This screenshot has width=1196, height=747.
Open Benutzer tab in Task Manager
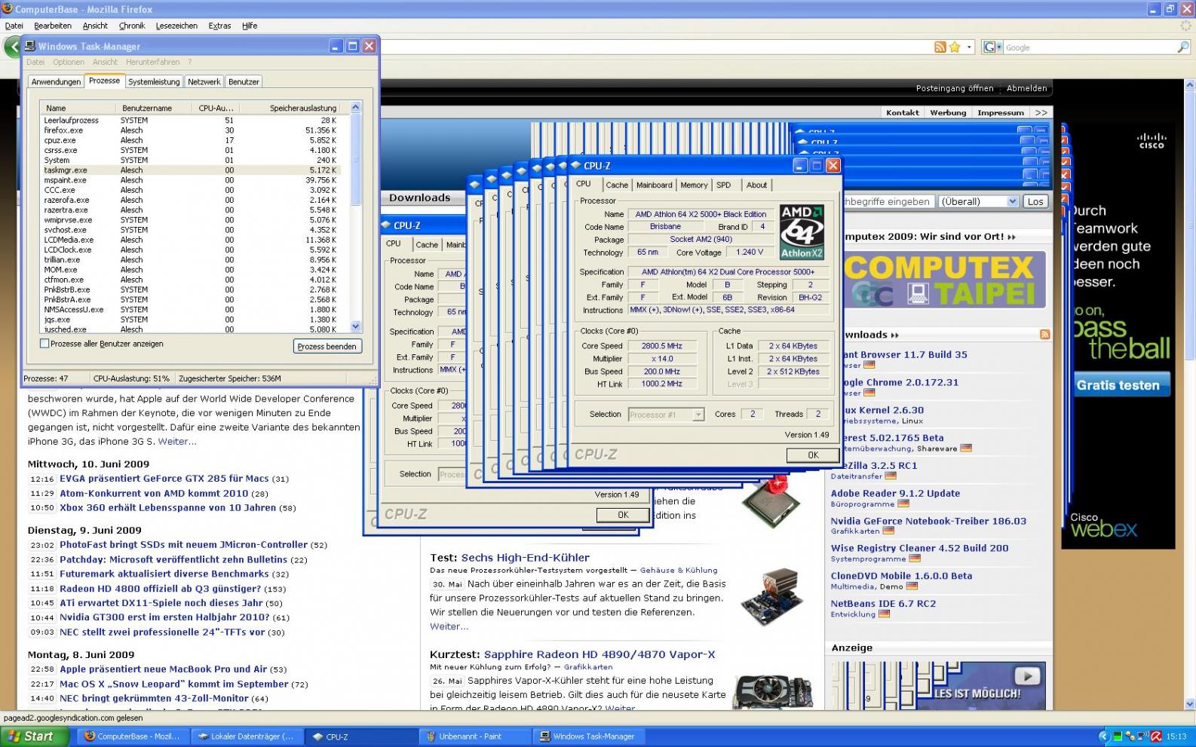coord(244,81)
